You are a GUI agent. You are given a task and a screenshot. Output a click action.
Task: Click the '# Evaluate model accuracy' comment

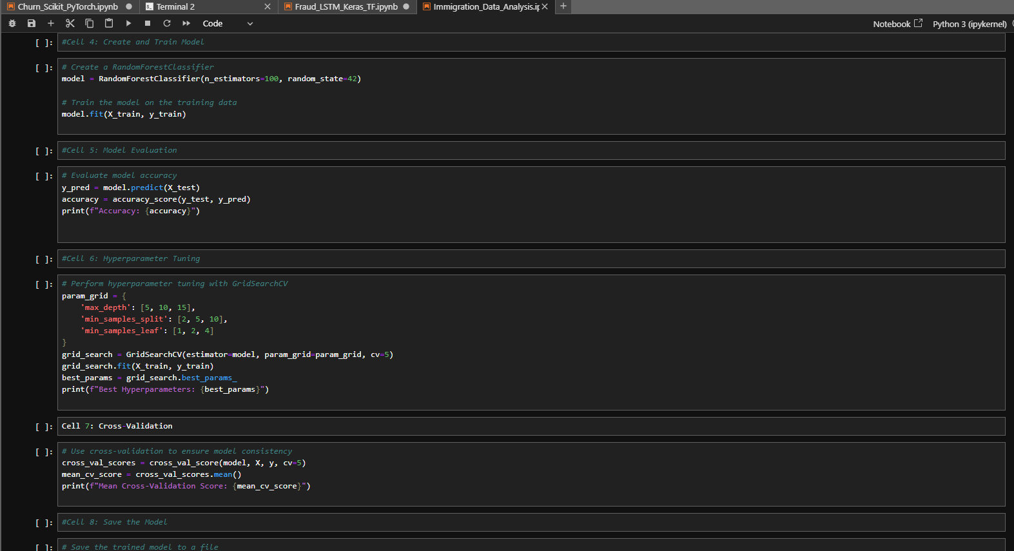click(119, 175)
